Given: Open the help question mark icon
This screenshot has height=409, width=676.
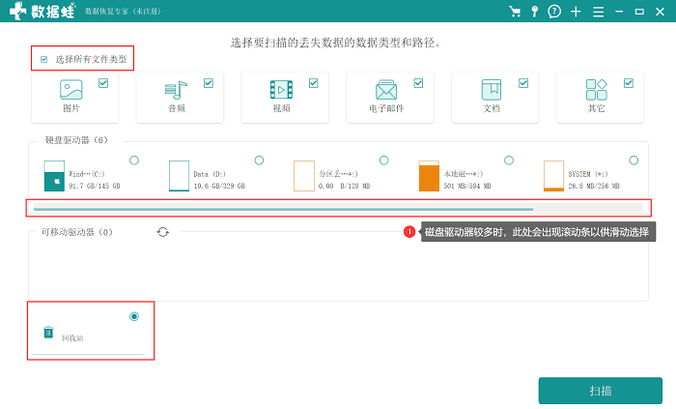Looking at the screenshot, I should (554, 12).
